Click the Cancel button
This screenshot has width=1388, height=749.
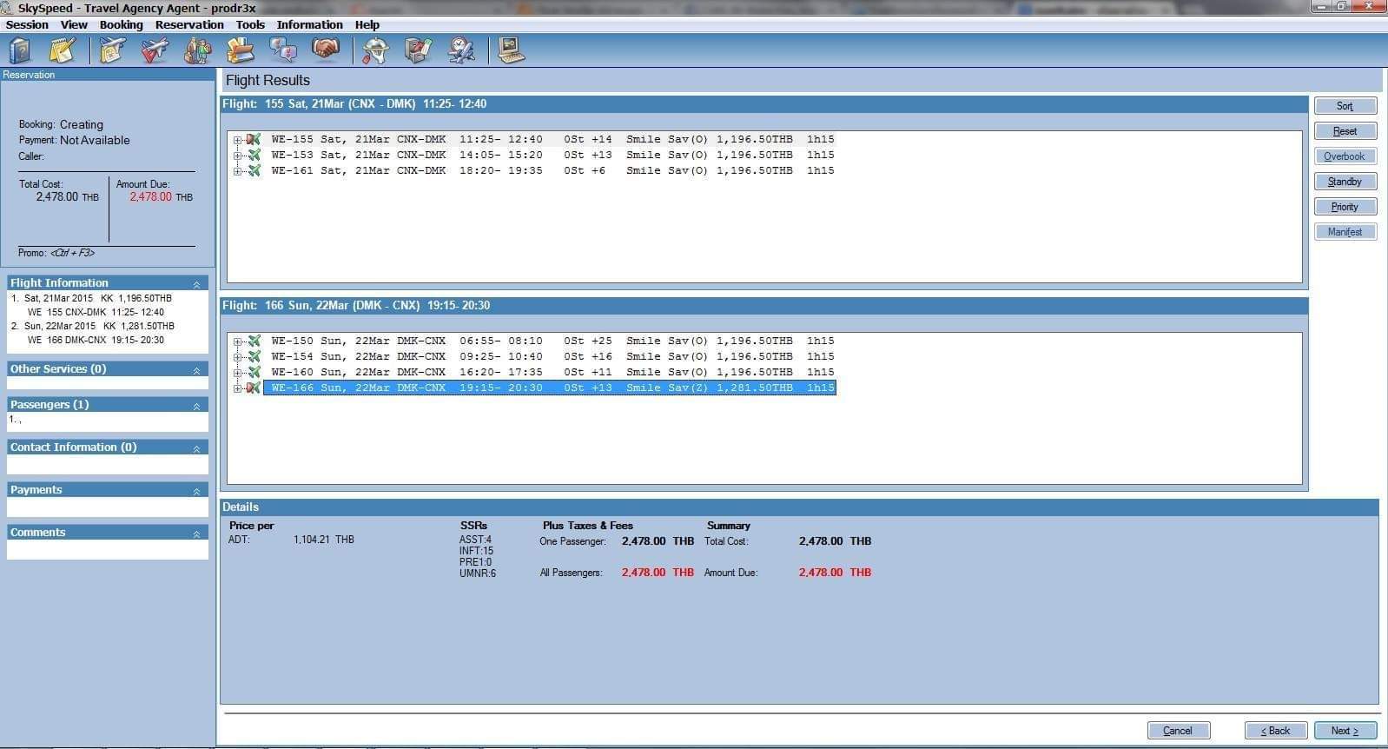(1178, 731)
